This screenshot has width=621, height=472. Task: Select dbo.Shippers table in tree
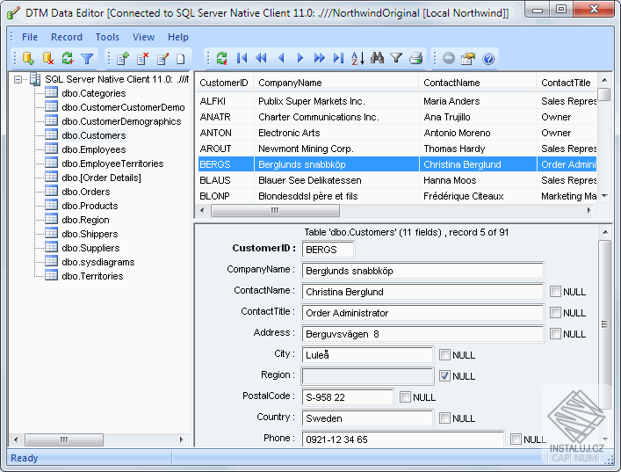[x=90, y=234]
